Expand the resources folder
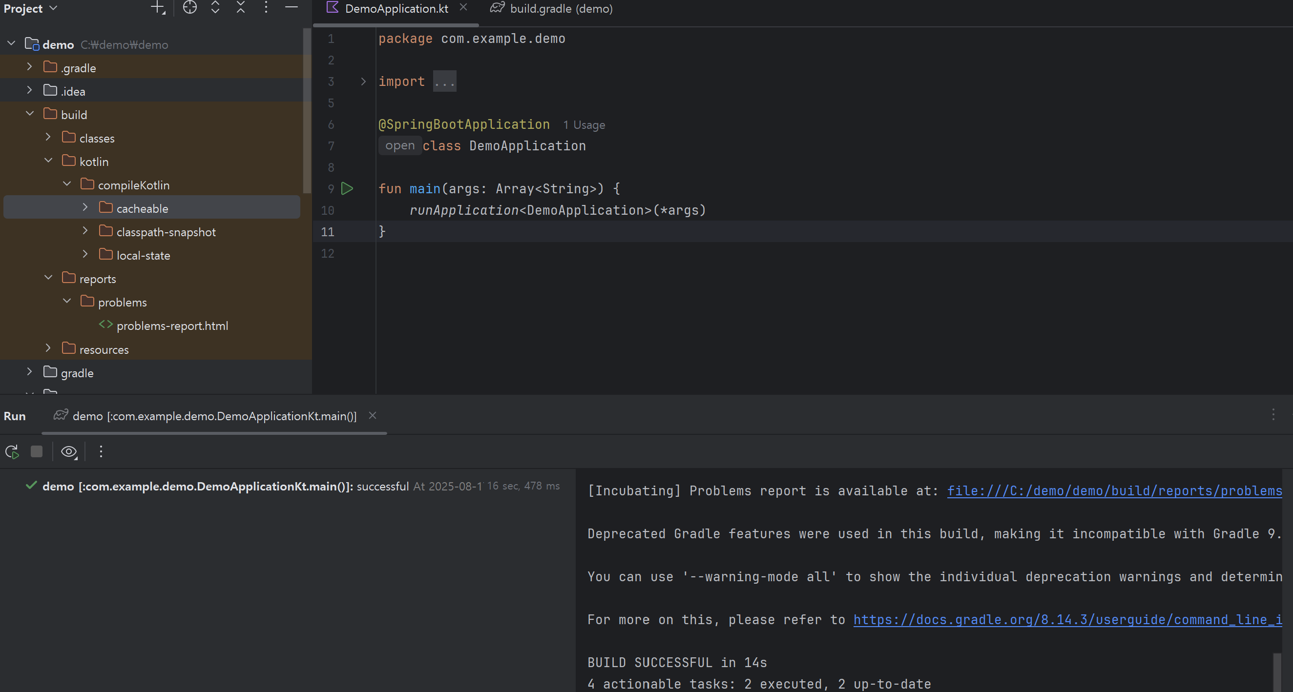 pos(48,348)
